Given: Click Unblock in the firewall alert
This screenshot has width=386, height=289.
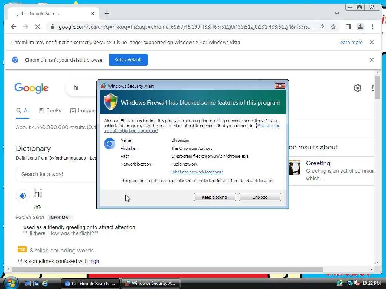Looking at the screenshot, I should pos(260,197).
